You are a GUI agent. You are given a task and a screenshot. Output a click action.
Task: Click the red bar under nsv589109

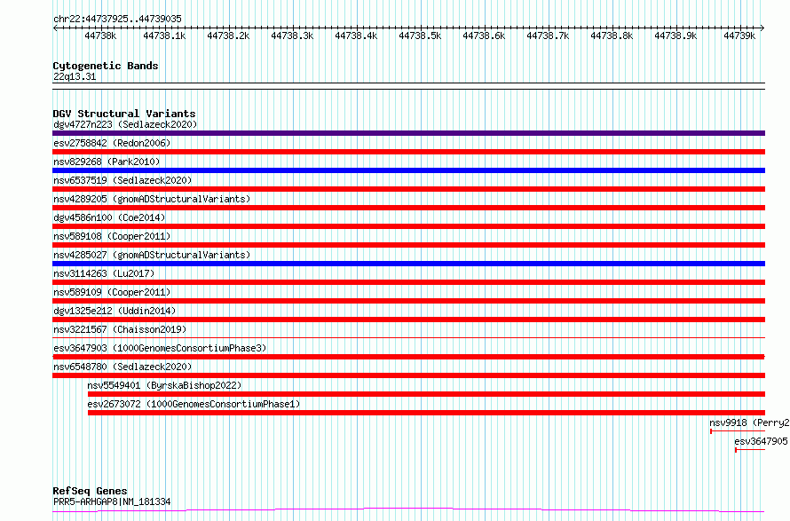coord(408,301)
